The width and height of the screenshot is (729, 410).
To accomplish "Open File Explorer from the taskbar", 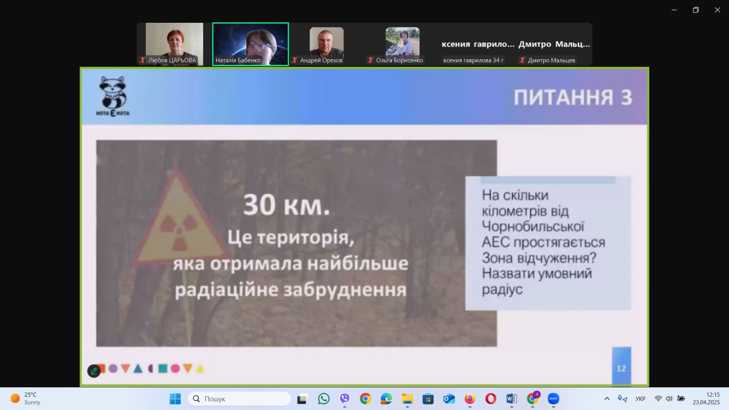I will click(x=407, y=399).
